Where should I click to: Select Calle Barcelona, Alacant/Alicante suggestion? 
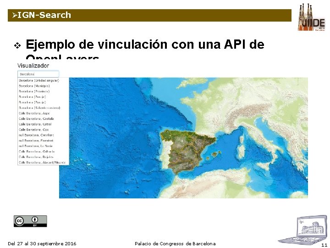coord(42,163)
